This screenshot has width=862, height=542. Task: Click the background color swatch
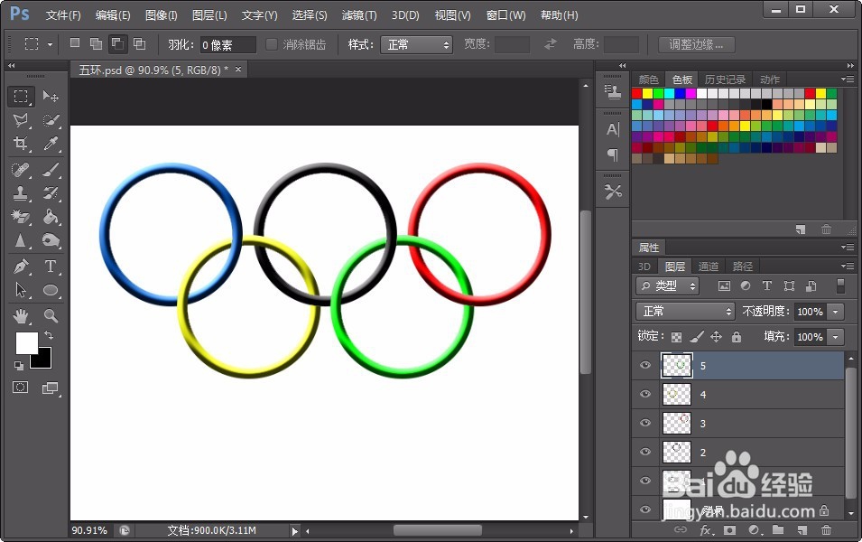[43, 360]
